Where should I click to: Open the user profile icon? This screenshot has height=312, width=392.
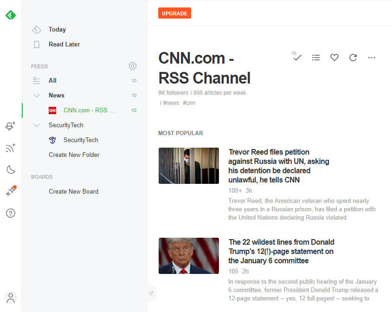pyautogui.click(x=11, y=298)
